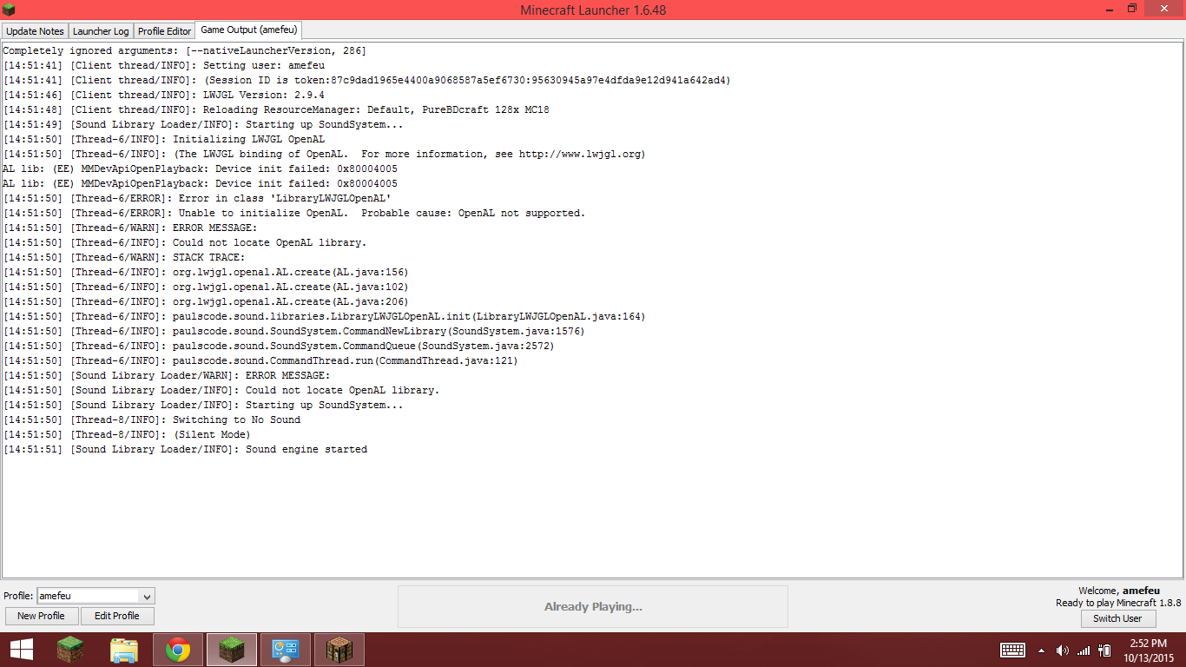
Task: Click the 'AL.create(AL.java:206)' stack line
Action: (x=206, y=301)
